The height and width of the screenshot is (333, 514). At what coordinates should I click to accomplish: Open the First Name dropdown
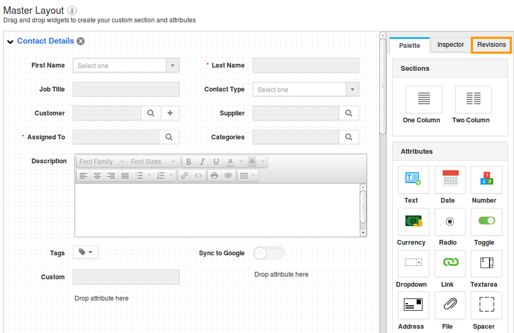click(x=172, y=65)
